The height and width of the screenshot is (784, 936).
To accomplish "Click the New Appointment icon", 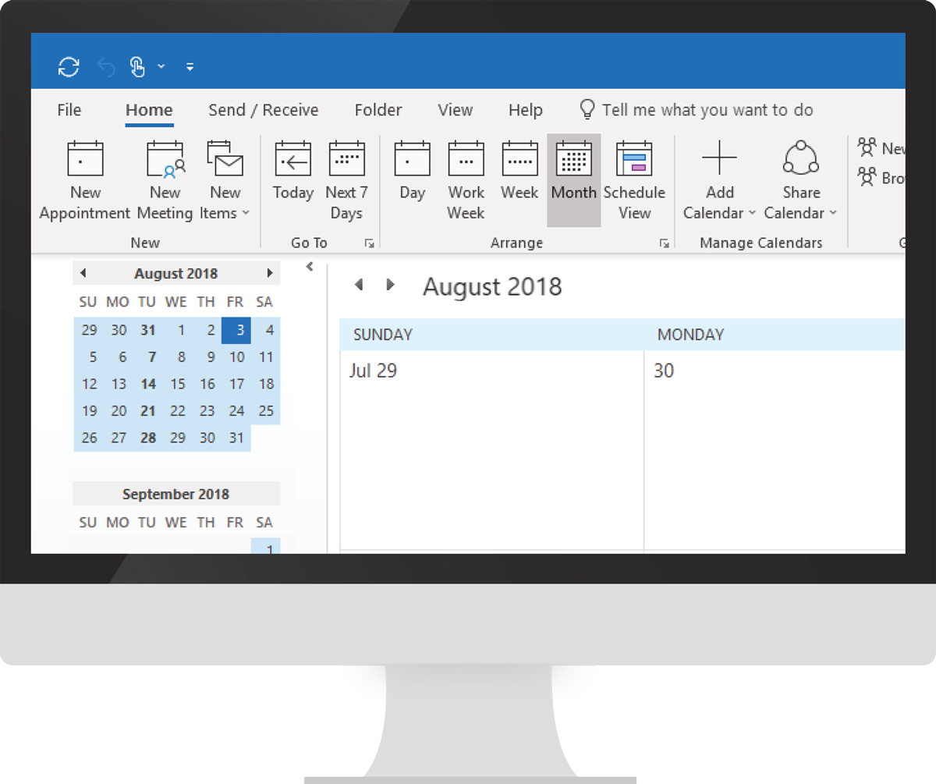I will (85, 159).
